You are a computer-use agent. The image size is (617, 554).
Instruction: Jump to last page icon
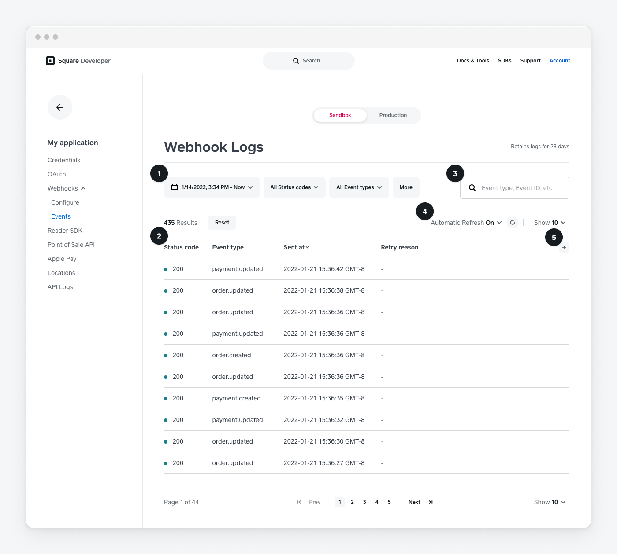[x=431, y=502]
